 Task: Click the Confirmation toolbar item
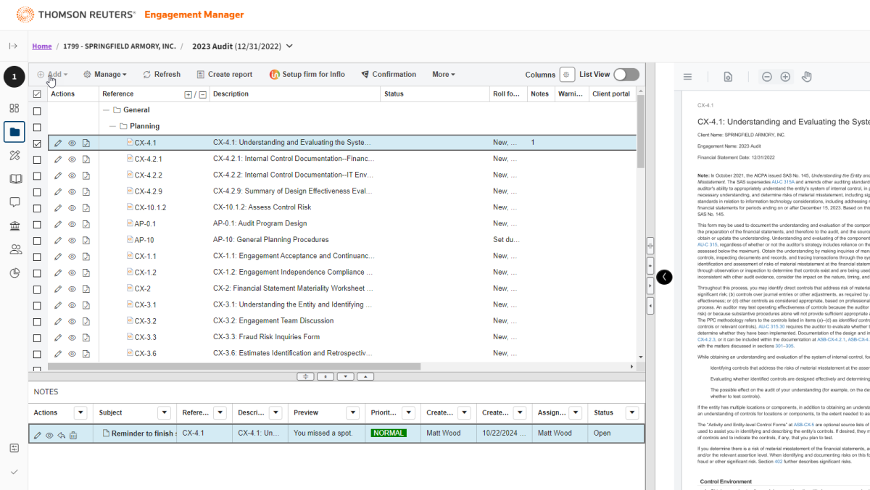point(389,75)
